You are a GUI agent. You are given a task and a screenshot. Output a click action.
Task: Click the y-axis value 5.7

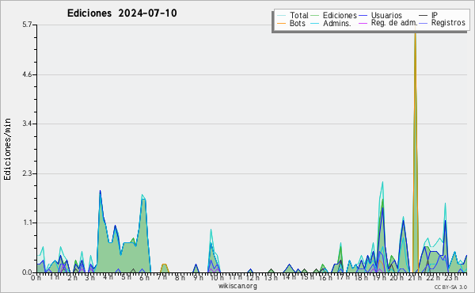(x=27, y=25)
